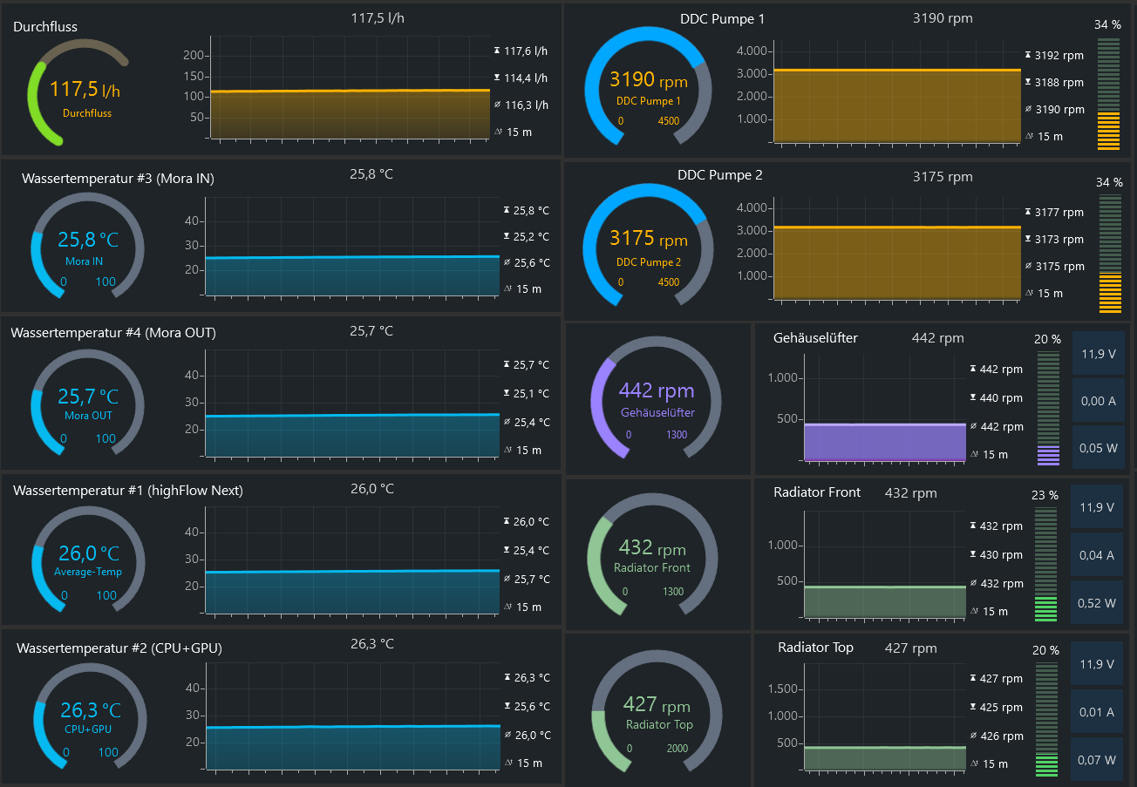Click the maximum value "3192 rpm"
Viewport: 1137px width, 787px height.
click(x=1059, y=55)
